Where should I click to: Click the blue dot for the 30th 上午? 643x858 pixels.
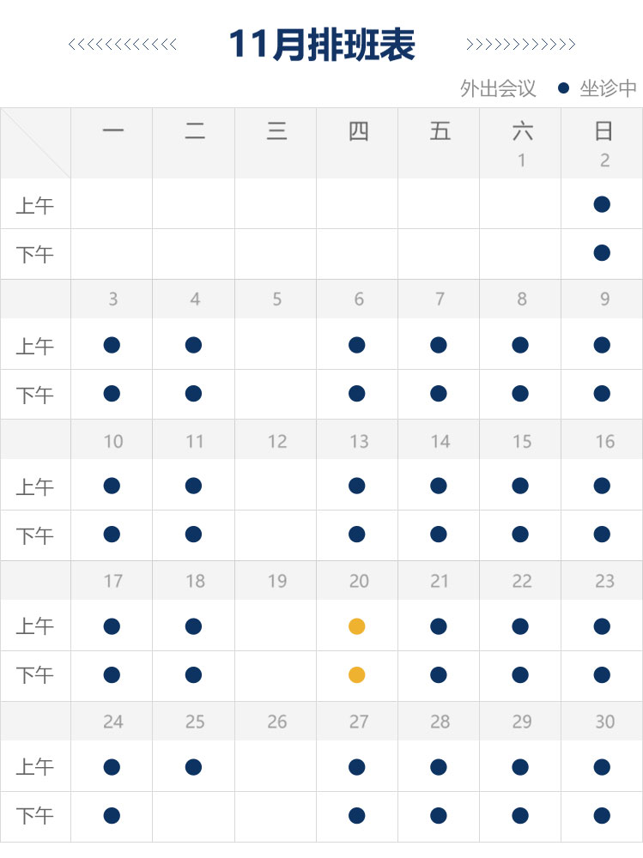tap(602, 767)
